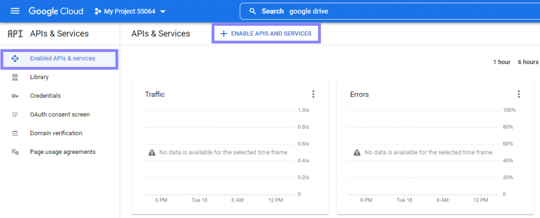Click Enable APIs and Services button
The image size is (540, 218).
pyautogui.click(x=266, y=34)
